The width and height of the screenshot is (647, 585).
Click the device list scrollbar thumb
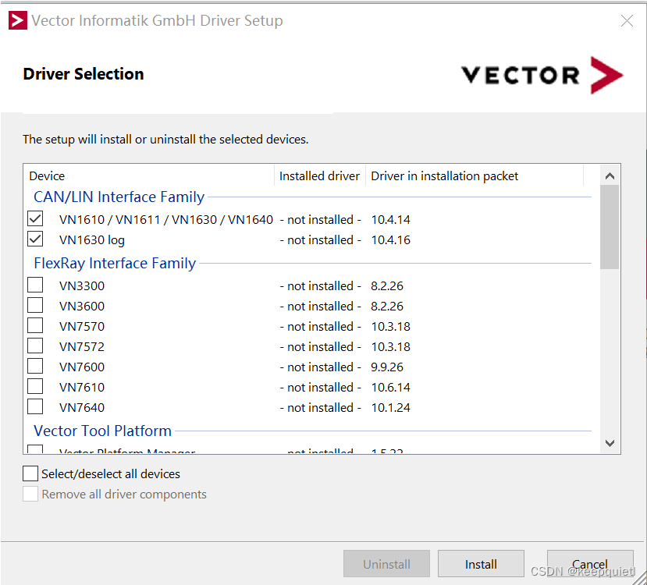(610, 227)
